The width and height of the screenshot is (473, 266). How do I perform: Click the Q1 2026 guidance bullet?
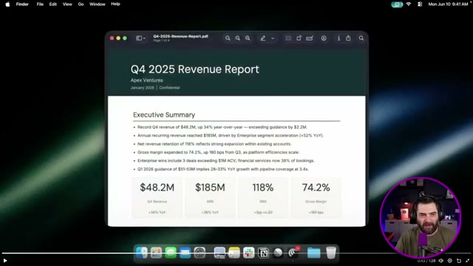coord(223,169)
